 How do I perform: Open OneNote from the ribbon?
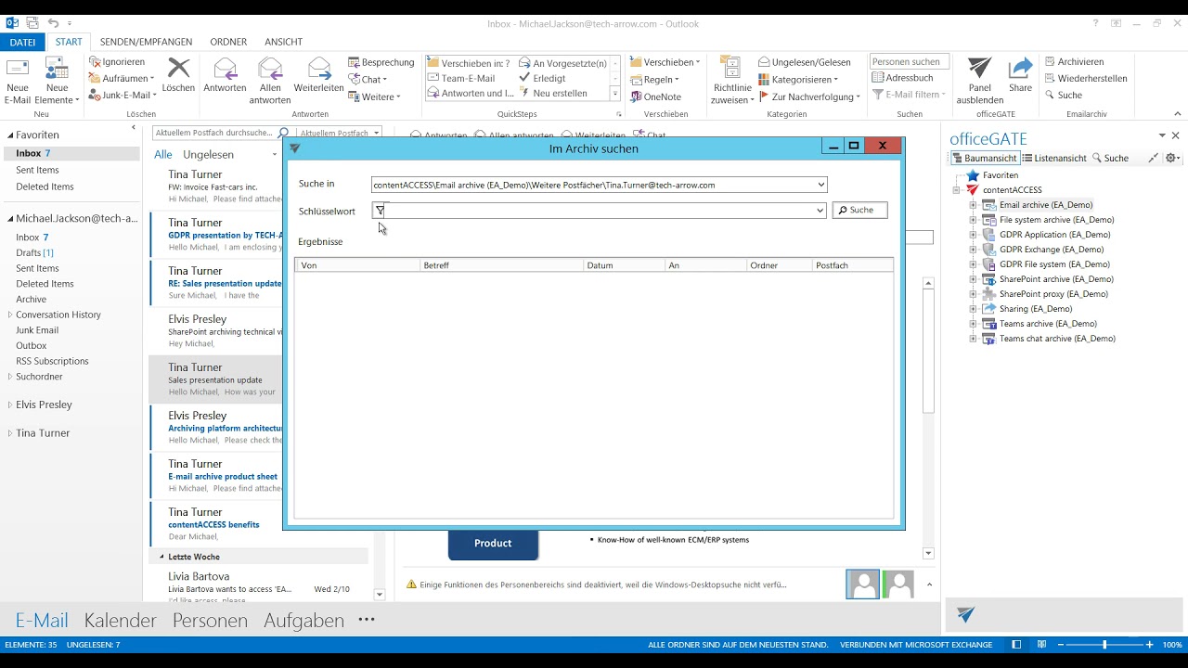tap(655, 96)
